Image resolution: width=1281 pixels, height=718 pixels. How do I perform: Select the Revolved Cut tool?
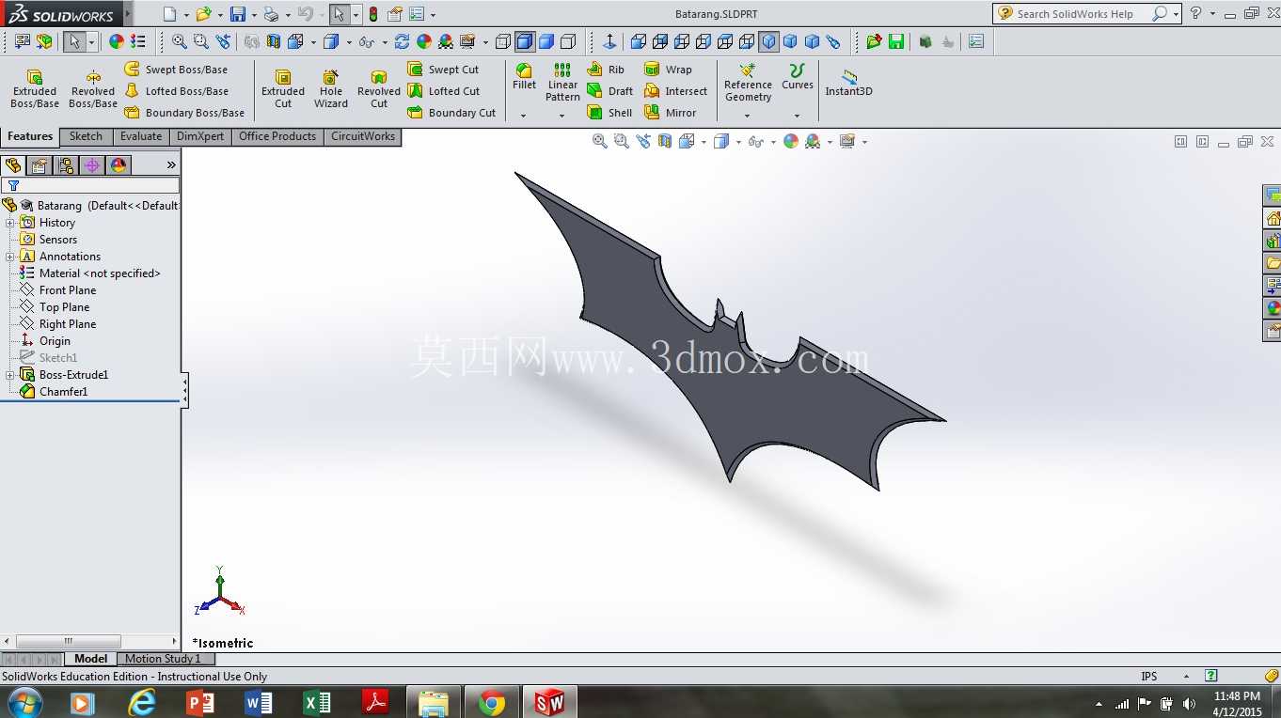tap(379, 88)
